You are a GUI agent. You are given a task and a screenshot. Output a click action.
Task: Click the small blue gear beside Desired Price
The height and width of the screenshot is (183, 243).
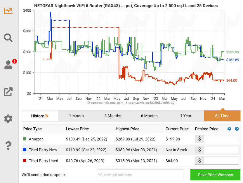(x=229, y=129)
